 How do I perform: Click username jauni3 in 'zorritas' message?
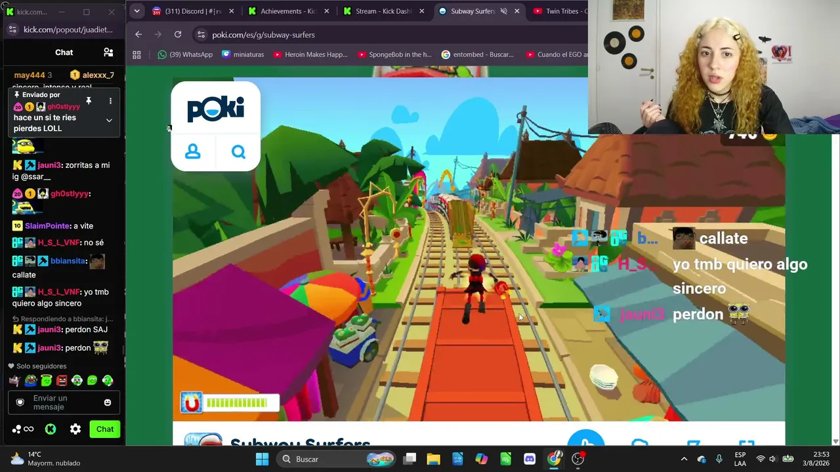[49, 165]
